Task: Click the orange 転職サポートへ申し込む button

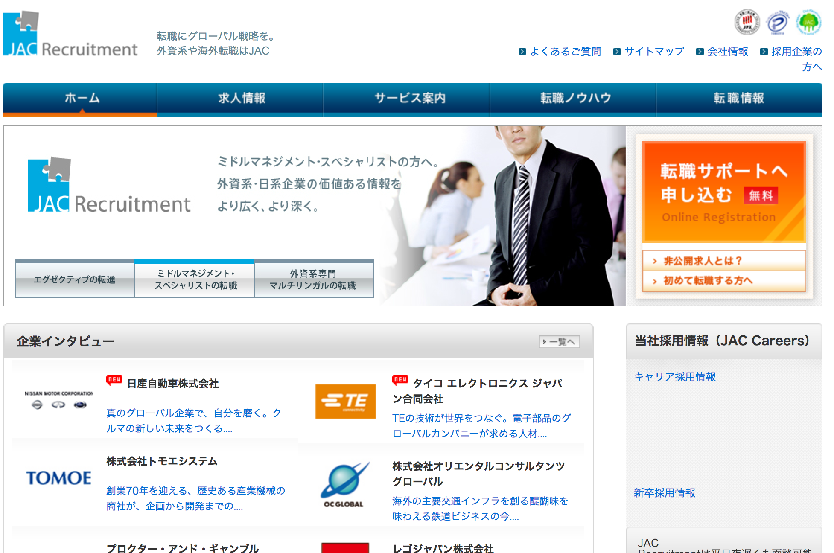Action: 724,192
